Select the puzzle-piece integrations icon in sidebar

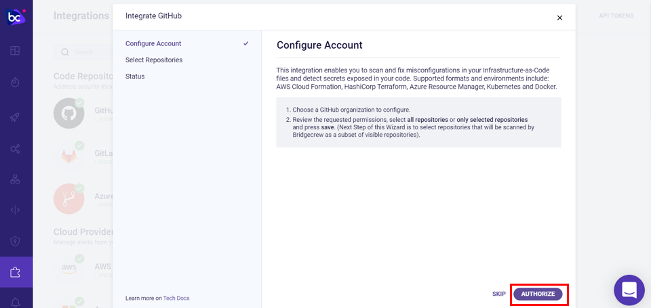[15, 272]
